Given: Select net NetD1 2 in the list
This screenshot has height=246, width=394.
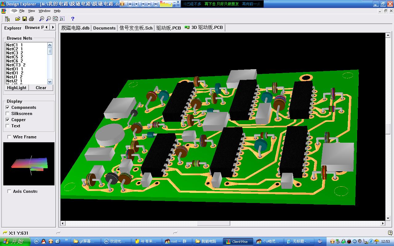Looking at the screenshot, I should [14, 73].
